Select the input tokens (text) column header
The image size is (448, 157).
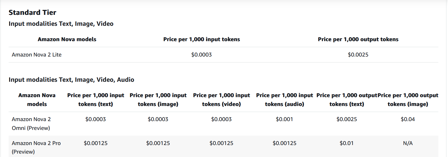96,100
